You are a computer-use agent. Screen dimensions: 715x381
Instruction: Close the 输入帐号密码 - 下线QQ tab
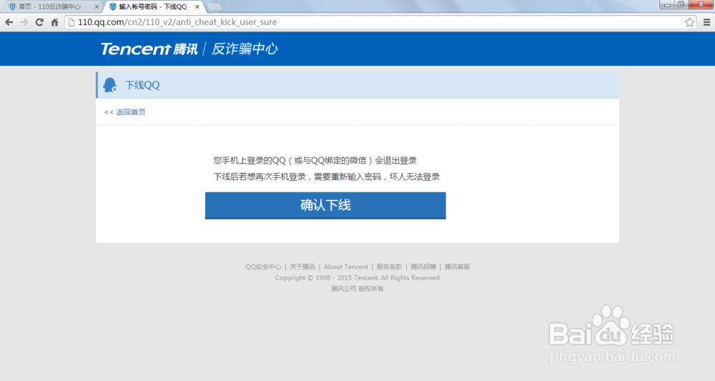point(197,7)
